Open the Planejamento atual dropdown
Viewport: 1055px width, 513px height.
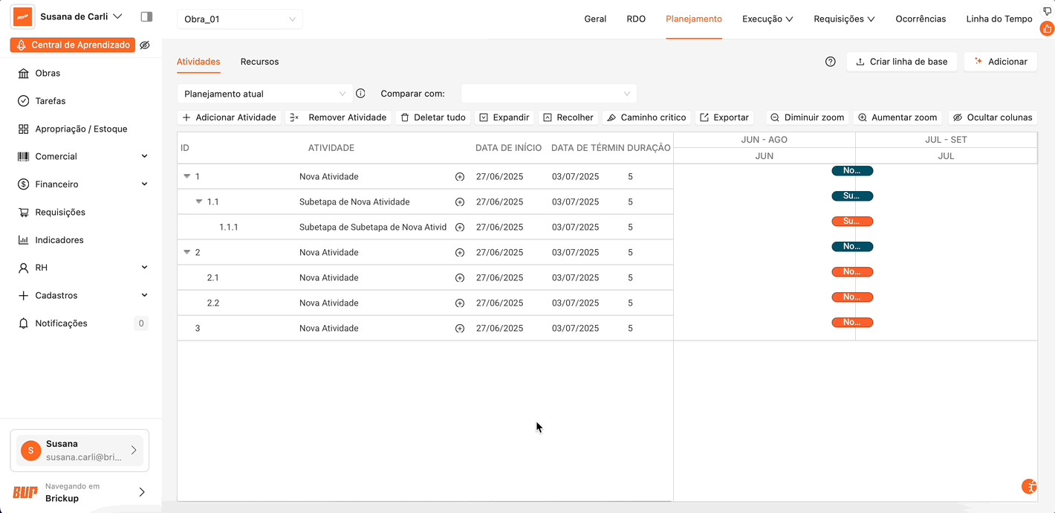point(265,94)
